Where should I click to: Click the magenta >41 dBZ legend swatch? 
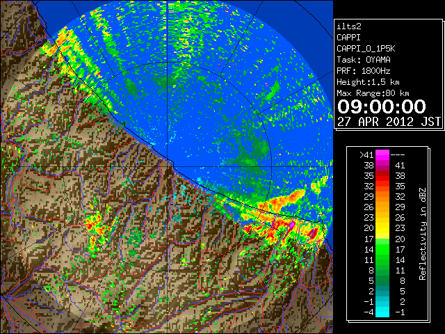382,154
